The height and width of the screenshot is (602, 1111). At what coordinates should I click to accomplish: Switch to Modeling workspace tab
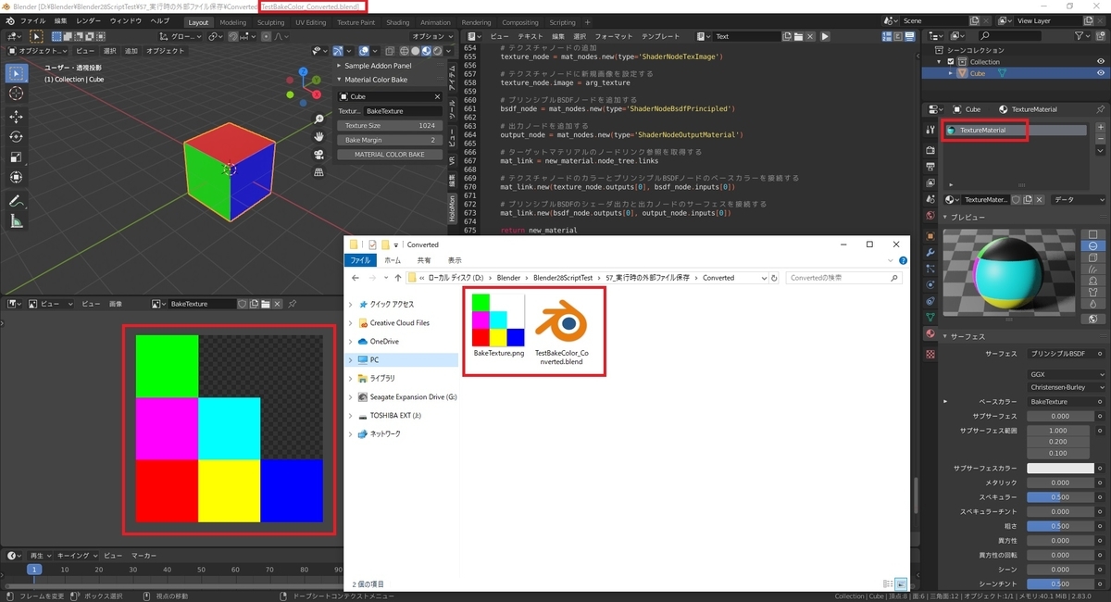pos(233,22)
